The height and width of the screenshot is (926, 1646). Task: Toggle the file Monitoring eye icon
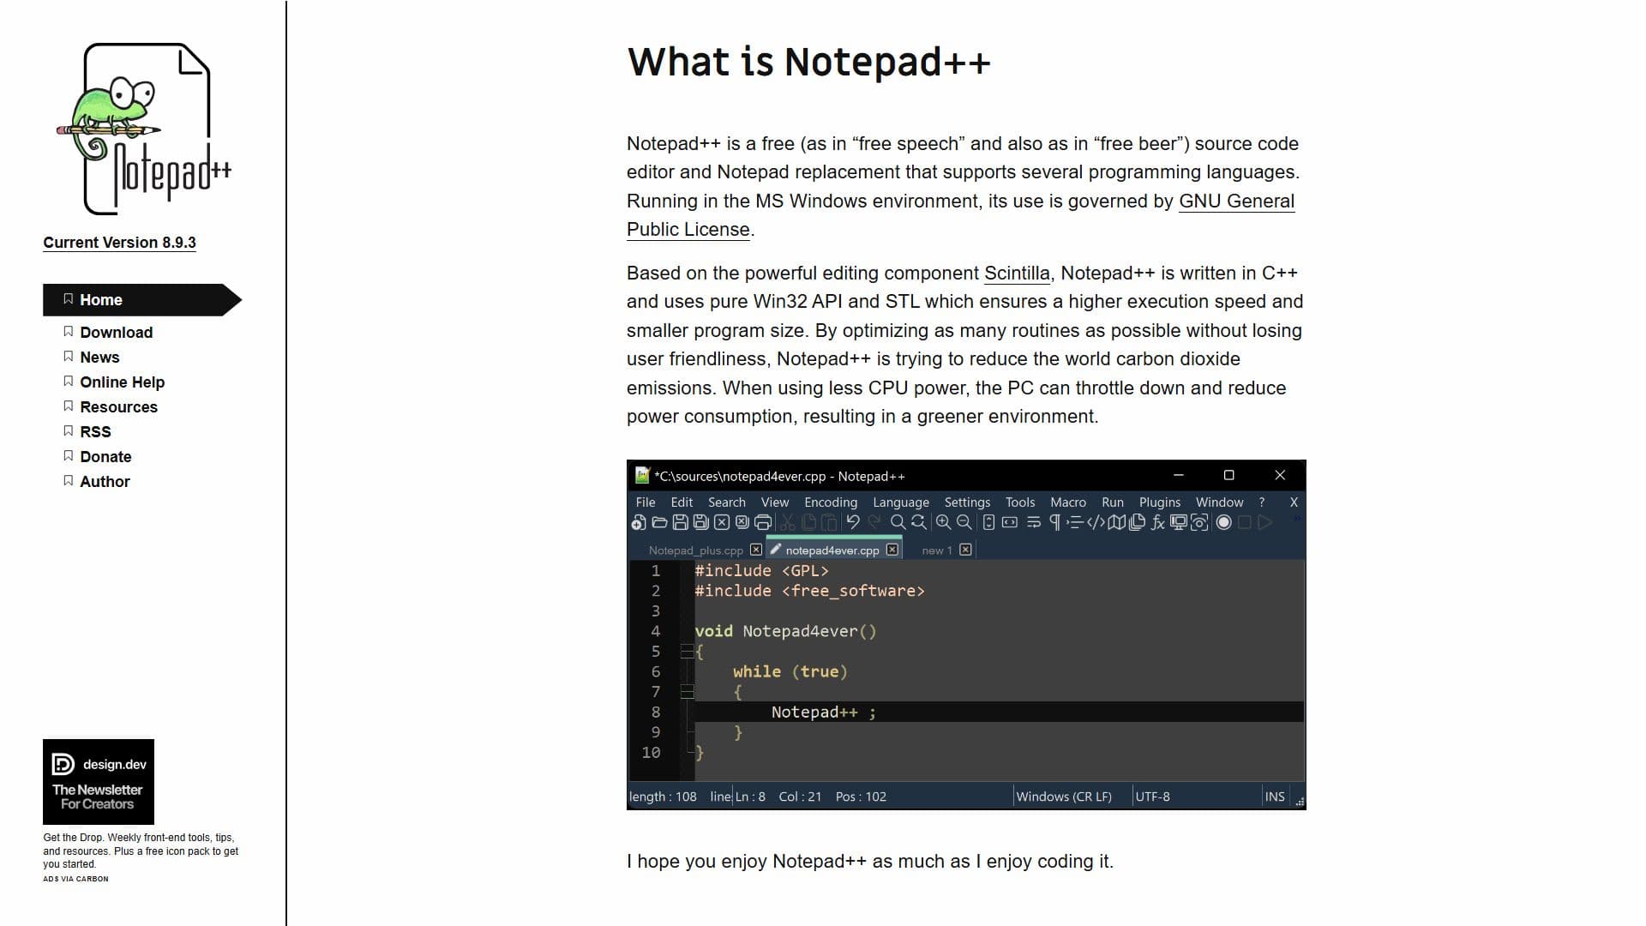click(x=1199, y=522)
